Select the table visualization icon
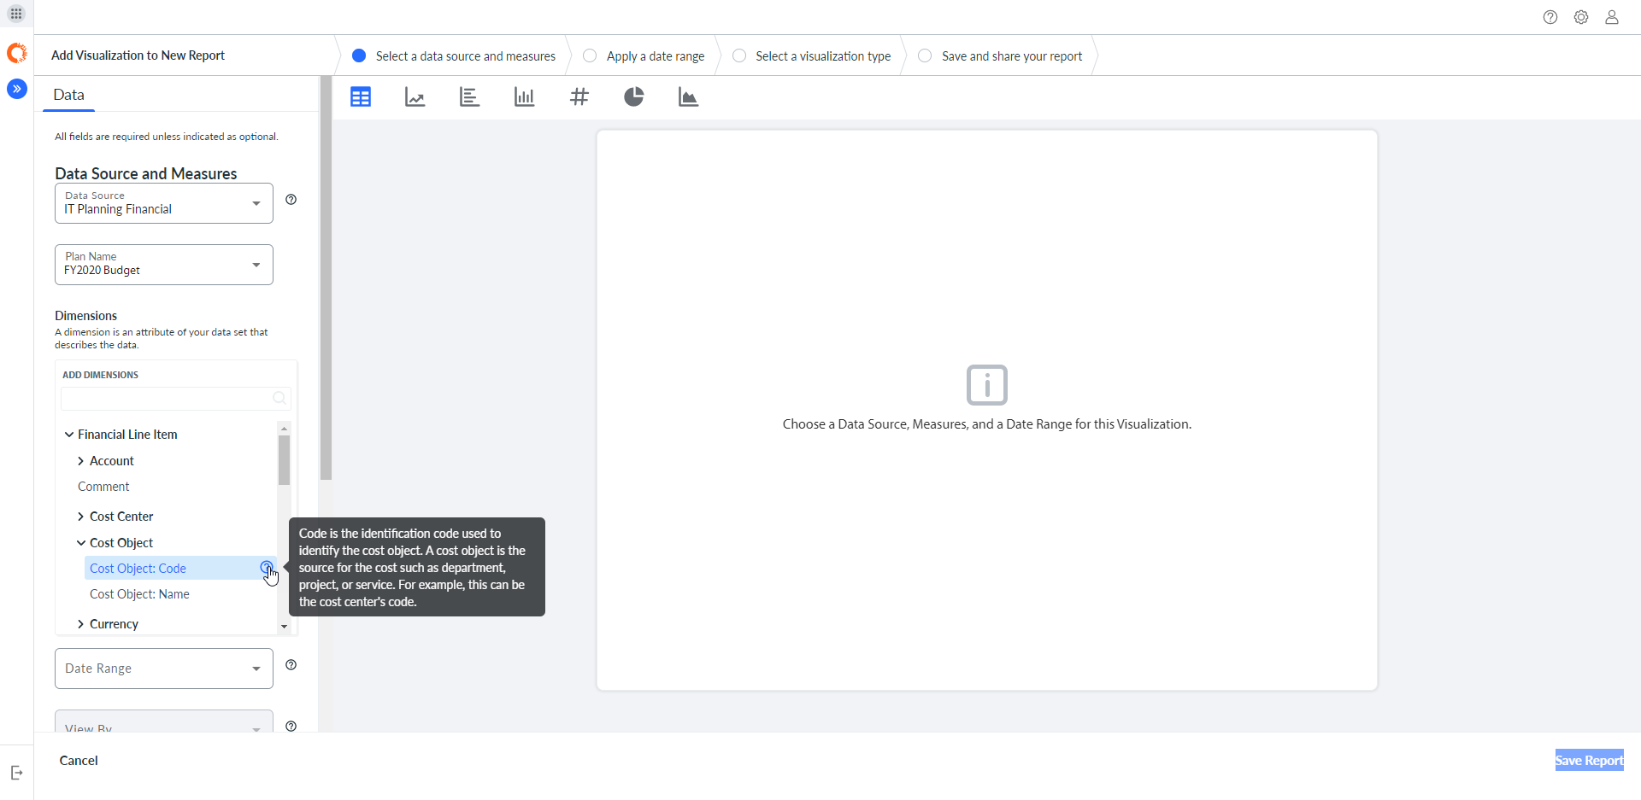Screen dimensions: 1641x800 (x=361, y=97)
